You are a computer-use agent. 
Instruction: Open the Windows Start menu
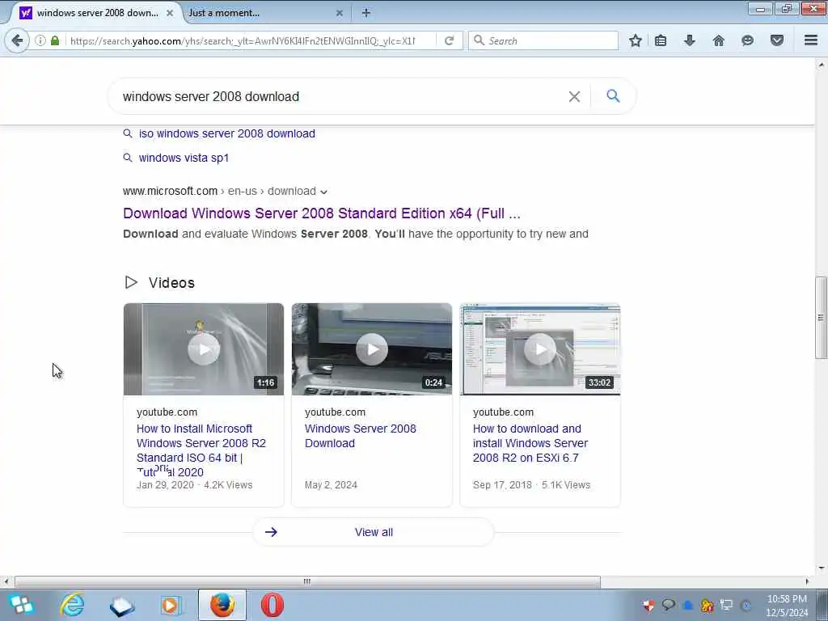pyautogui.click(x=21, y=605)
